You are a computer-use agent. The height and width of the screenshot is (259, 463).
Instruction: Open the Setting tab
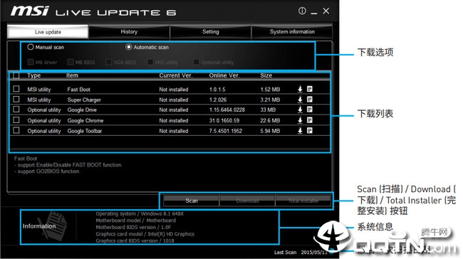(x=211, y=32)
